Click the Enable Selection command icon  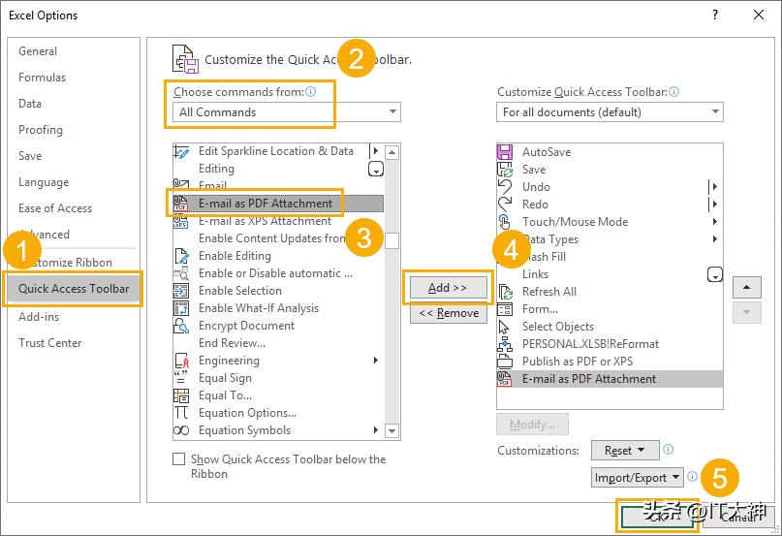181,291
